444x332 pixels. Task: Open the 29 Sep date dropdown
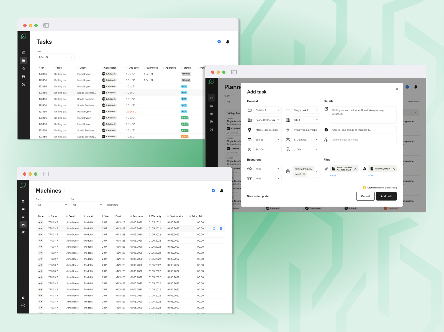[267, 140]
